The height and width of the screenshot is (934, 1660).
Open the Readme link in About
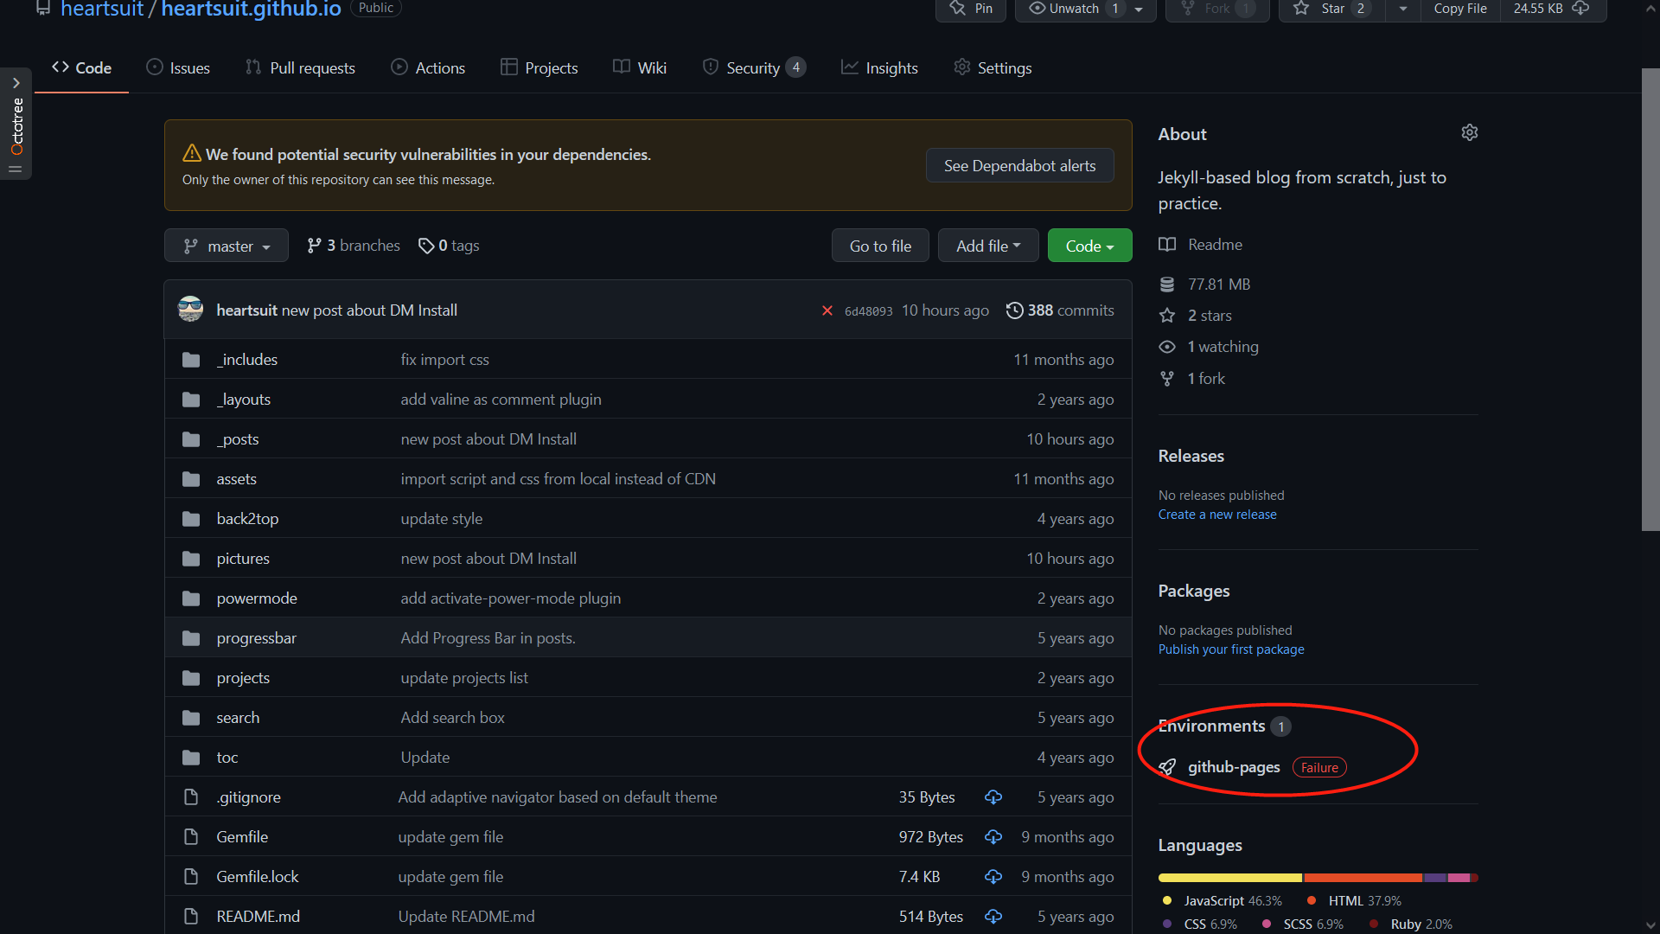(1201, 245)
